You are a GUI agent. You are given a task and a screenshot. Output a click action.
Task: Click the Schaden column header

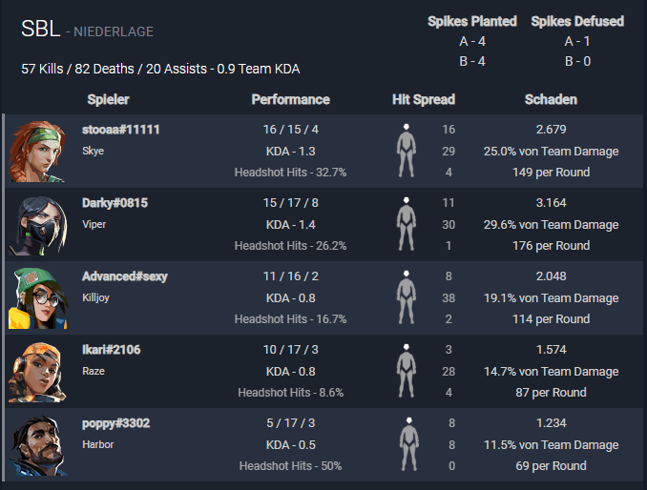[x=551, y=99]
